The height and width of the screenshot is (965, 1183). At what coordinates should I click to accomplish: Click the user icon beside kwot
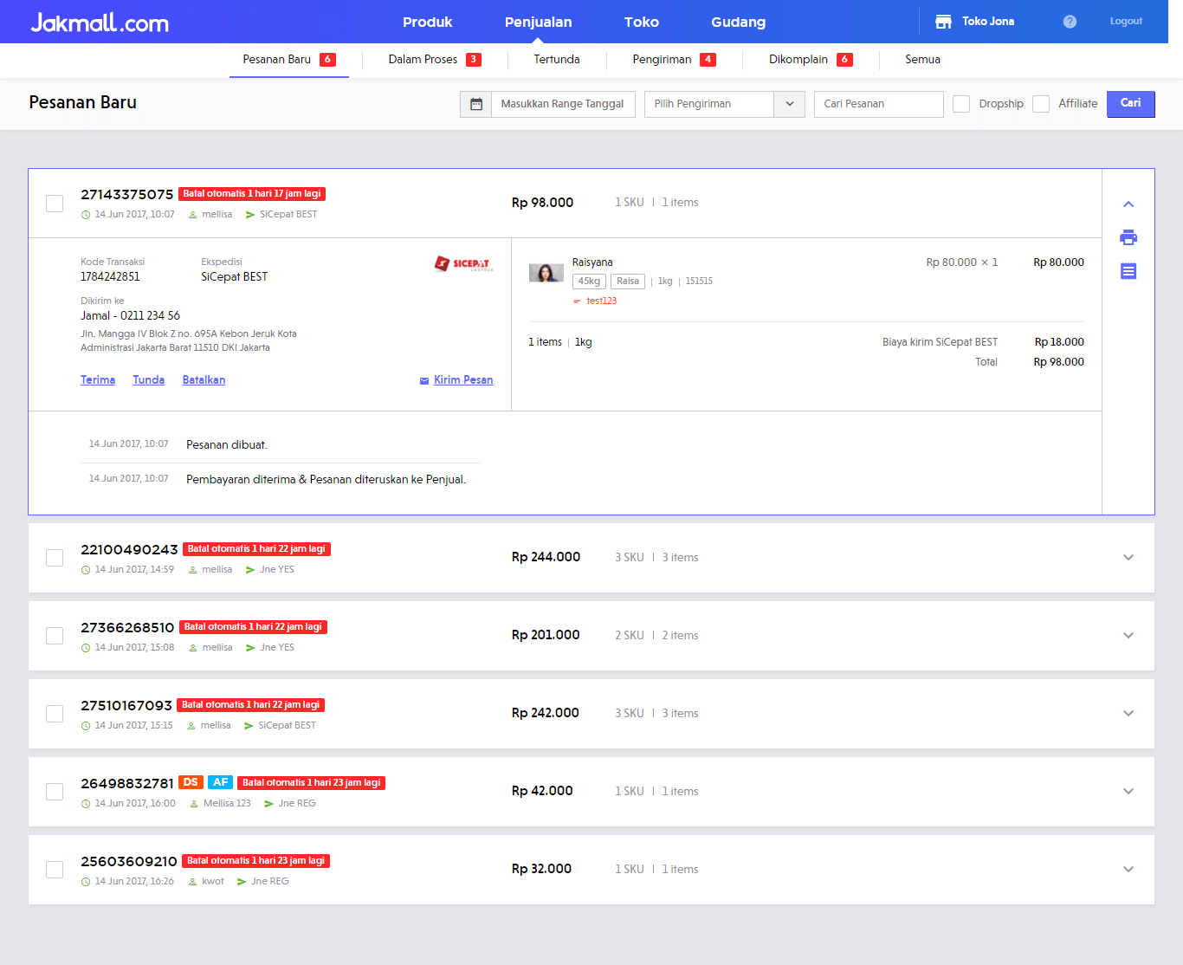click(193, 882)
